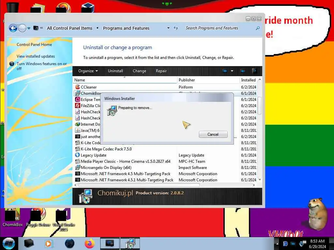Click the Windows Installer dialog icon
Viewport: 334px width, 250px height.
(112, 111)
